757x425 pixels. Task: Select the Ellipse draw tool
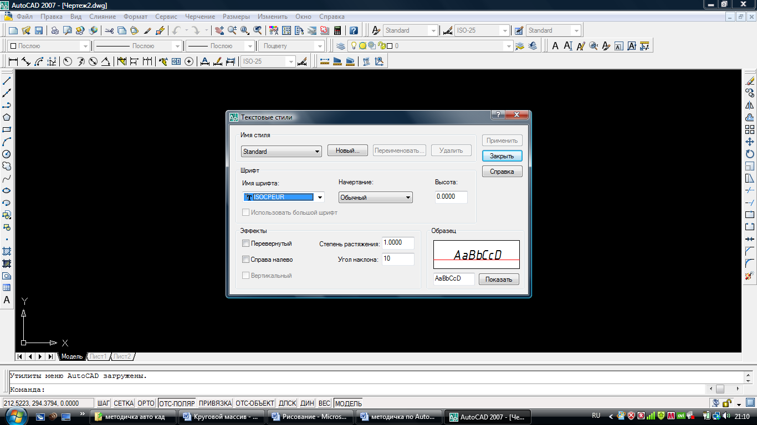click(x=7, y=190)
